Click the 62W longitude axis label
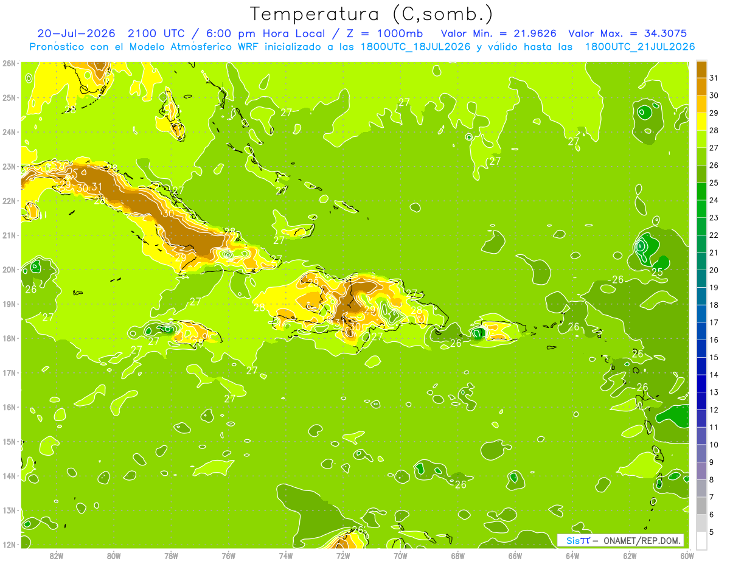730x564 pixels. [630, 556]
